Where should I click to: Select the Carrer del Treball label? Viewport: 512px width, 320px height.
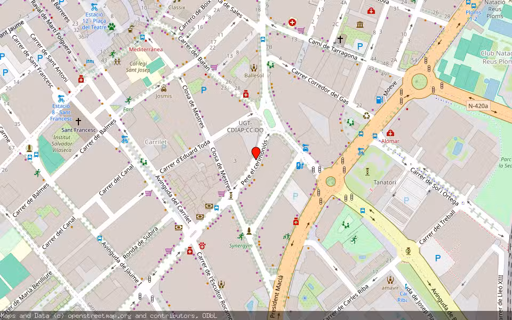coord(437,227)
